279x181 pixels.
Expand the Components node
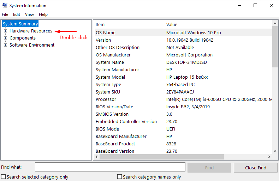[x=6, y=38]
